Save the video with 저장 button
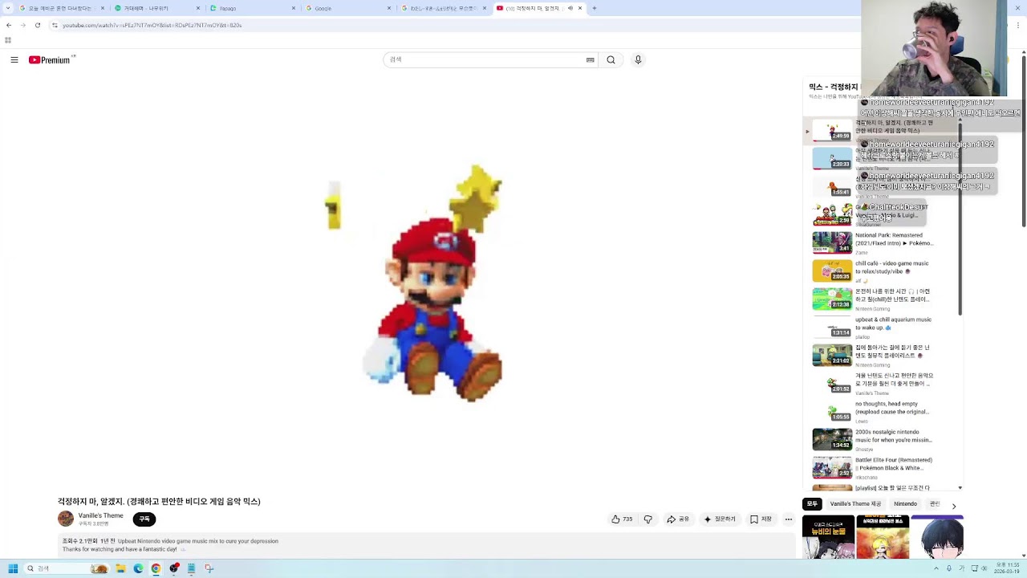1027x578 pixels. (761, 519)
